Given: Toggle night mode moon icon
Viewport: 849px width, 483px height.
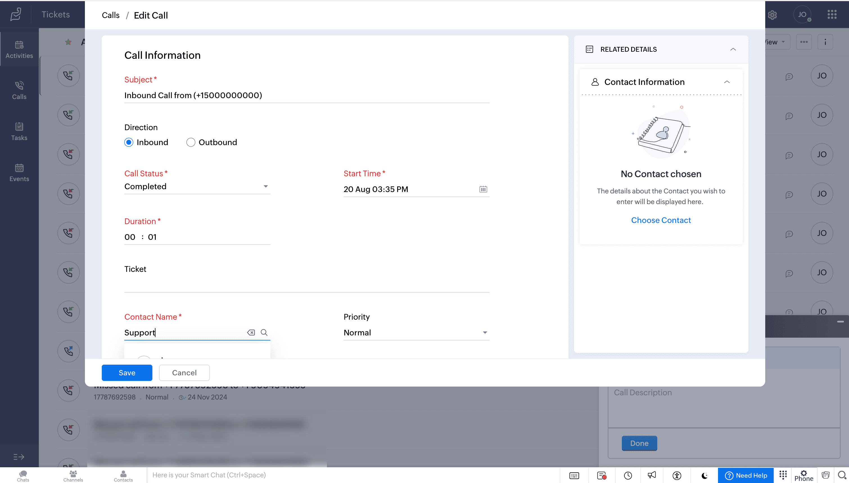Looking at the screenshot, I should pos(705,475).
